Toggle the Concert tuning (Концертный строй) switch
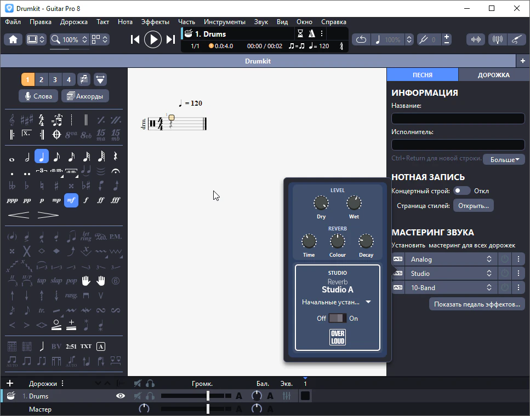This screenshot has width=530, height=416. (461, 190)
